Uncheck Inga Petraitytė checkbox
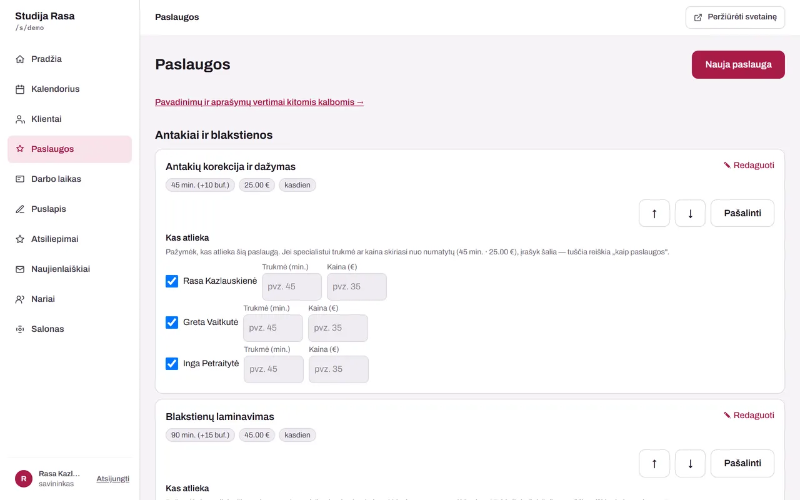This screenshot has width=800, height=500. [x=172, y=364]
